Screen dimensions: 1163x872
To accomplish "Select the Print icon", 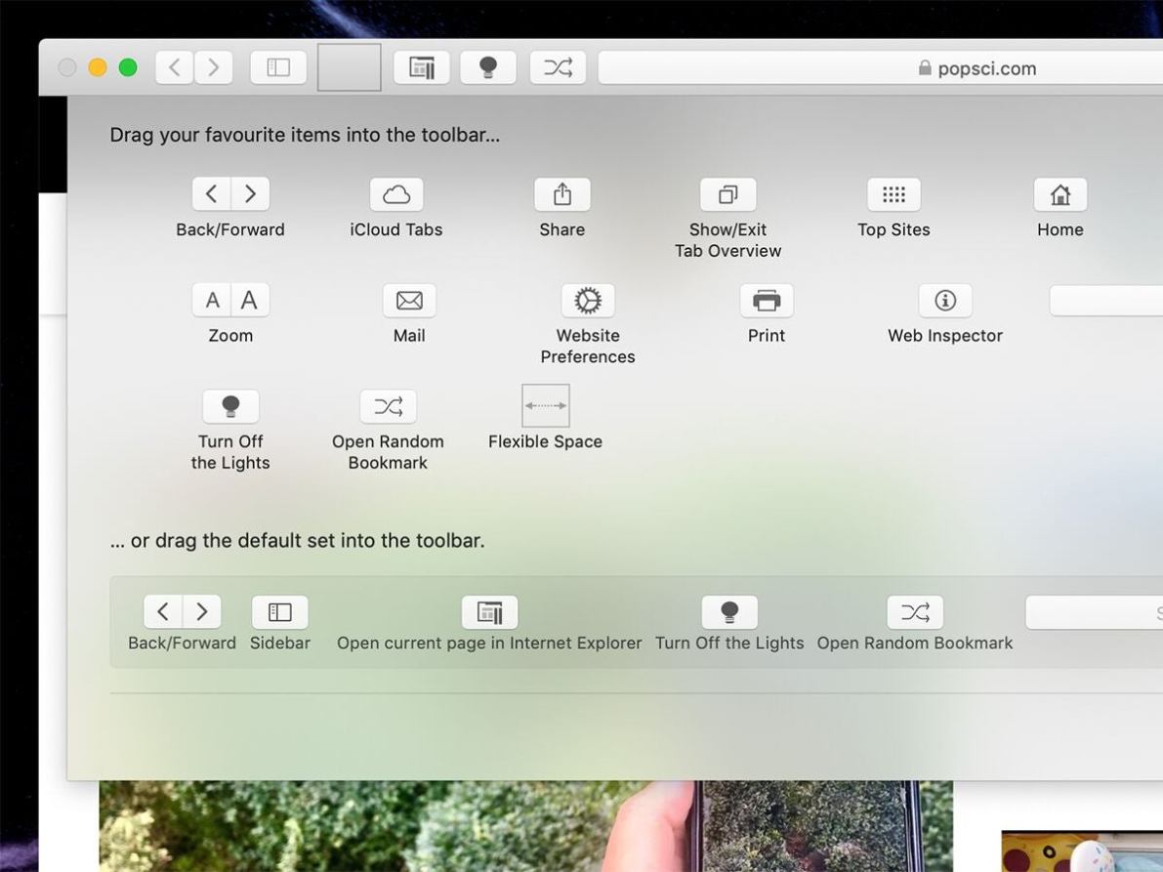I will pos(766,300).
